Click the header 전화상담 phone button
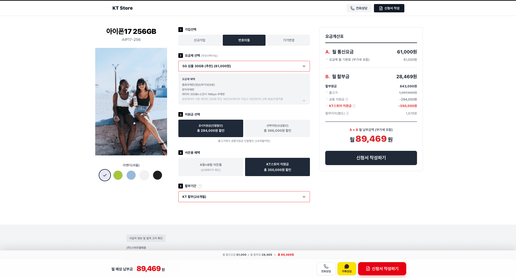This screenshot has width=516, height=278. click(x=359, y=8)
